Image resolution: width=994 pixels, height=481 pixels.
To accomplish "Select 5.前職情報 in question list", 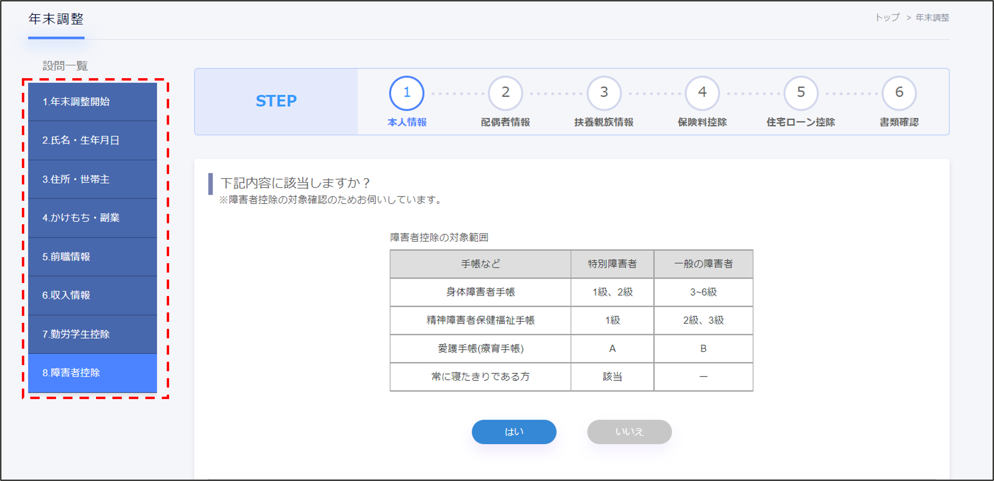I will point(93,257).
